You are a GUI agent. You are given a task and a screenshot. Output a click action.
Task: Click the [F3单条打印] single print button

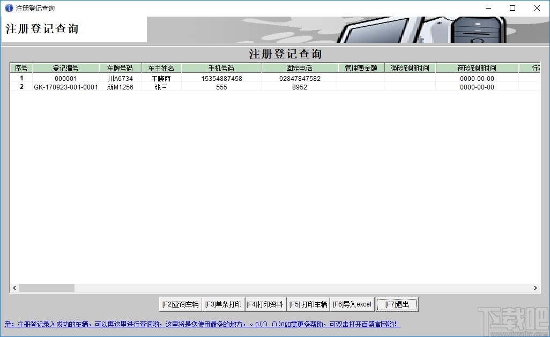222,304
